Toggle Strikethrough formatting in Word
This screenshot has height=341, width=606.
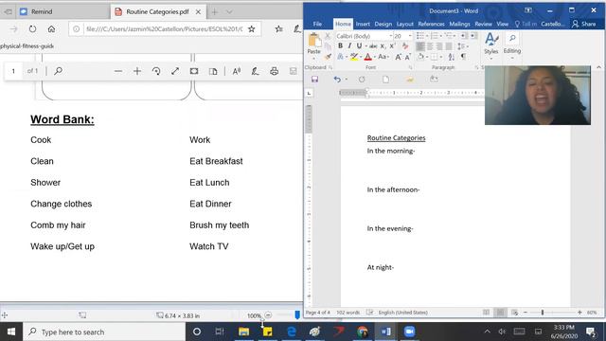point(373,46)
